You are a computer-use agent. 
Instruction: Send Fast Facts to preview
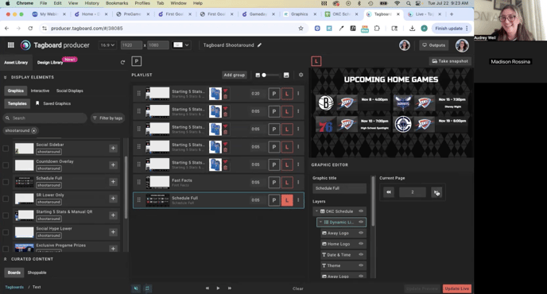pyautogui.click(x=273, y=182)
